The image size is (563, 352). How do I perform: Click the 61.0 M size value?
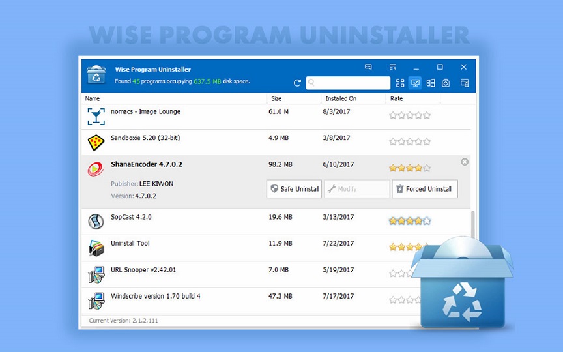[279, 111]
